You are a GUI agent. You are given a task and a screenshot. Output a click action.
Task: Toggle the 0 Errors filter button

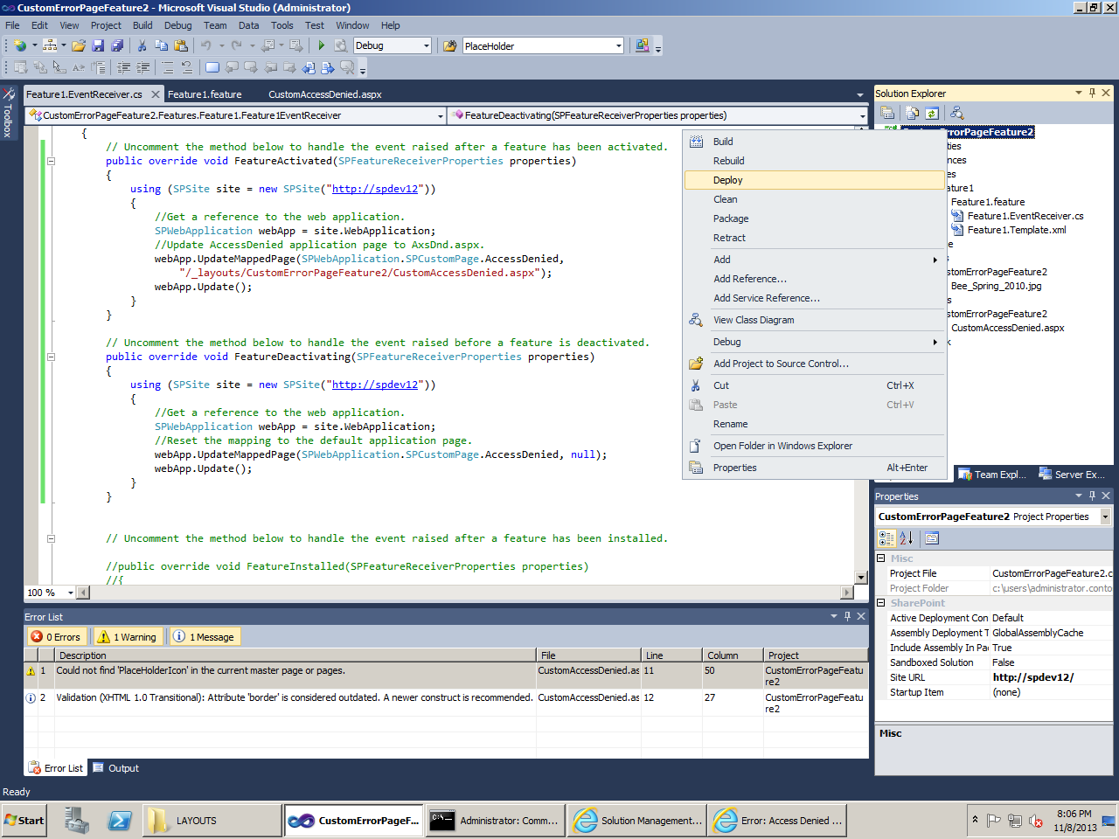click(57, 637)
